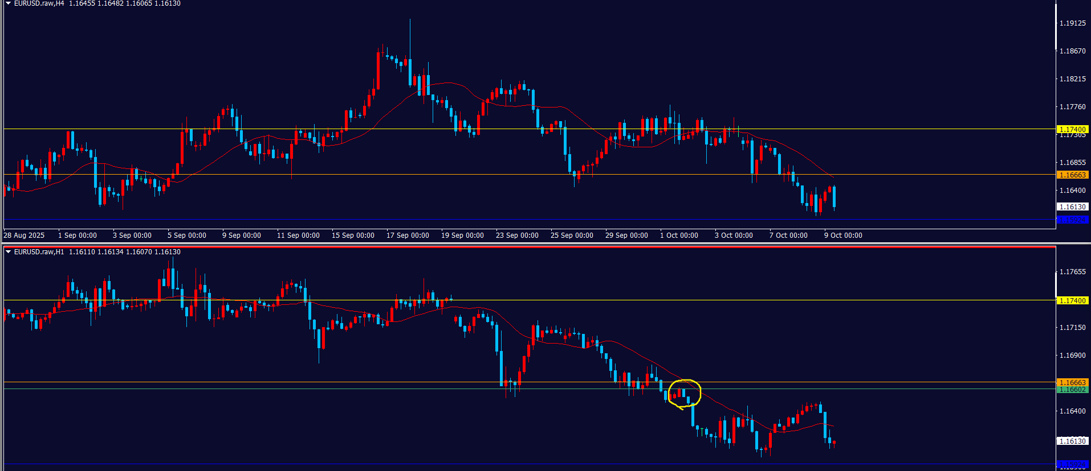Click the 1.19125 price scale value

pos(1072,23)
